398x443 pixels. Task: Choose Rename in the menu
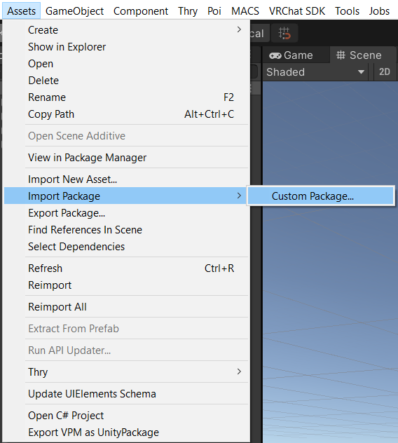click(125, 97)
